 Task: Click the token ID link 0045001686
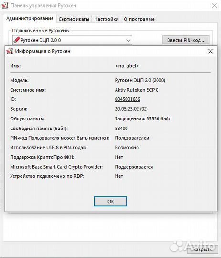(x=127, y=99)
